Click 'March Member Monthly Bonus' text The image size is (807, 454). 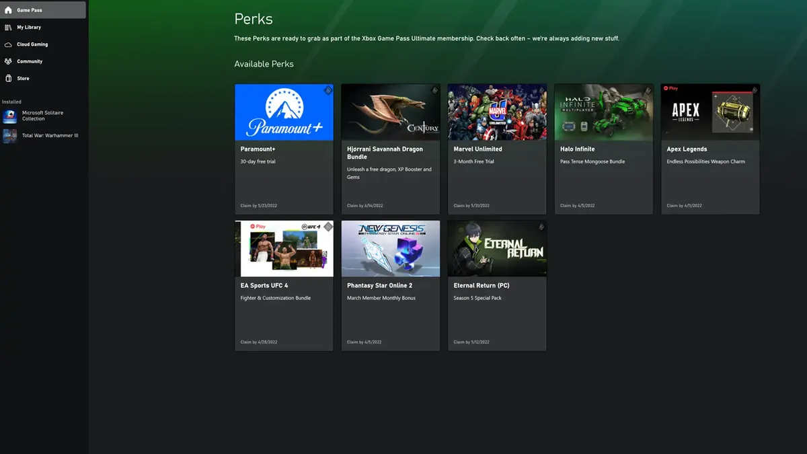click(x=381, y=299)
